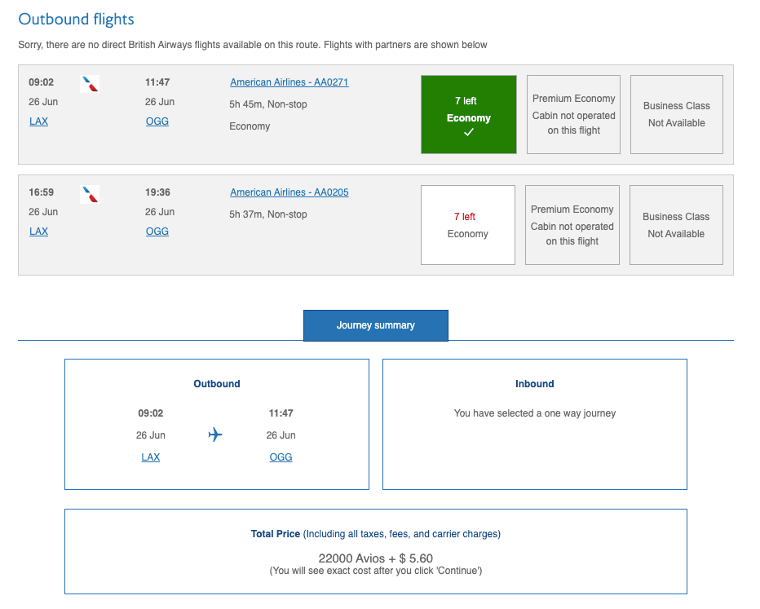Choose Business Class on the 16:59 flight
This screenshot has width=760, height=609.
point(675,225)
